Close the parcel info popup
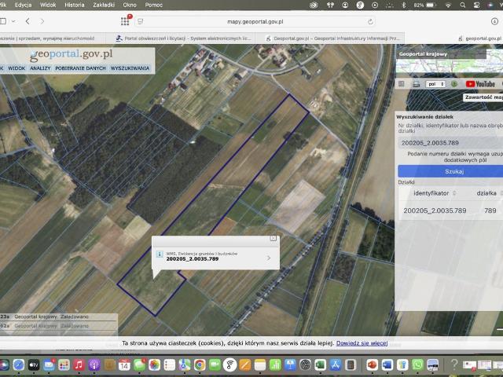 [x=273, y=238]
